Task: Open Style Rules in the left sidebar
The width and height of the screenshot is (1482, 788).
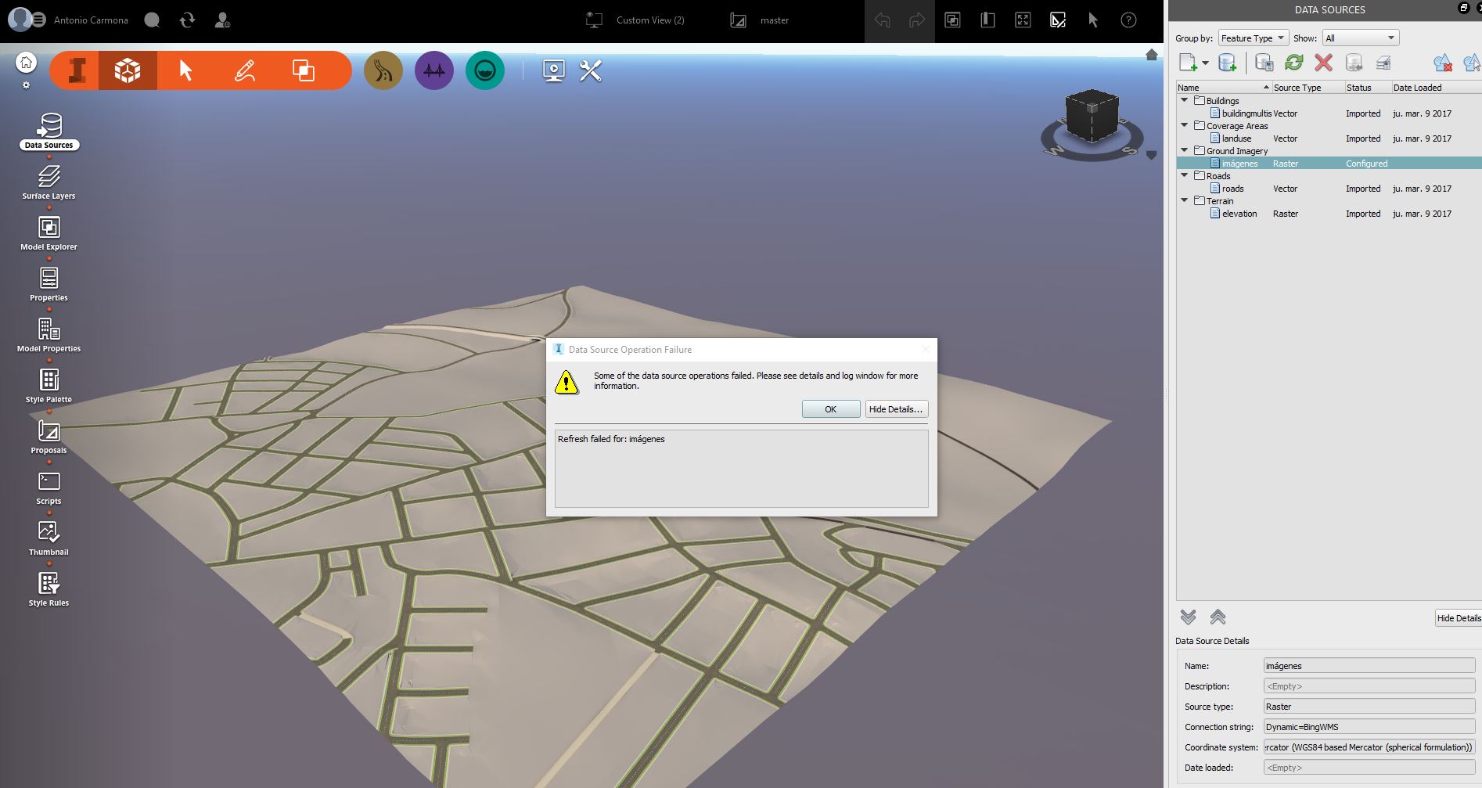Action: point(49,588)
